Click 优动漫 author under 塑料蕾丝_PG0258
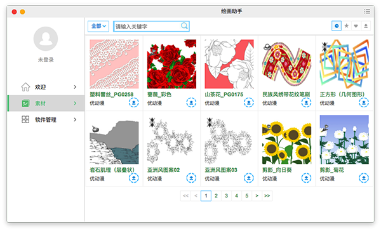Viewport: 381px width, 231px height. 97,103
